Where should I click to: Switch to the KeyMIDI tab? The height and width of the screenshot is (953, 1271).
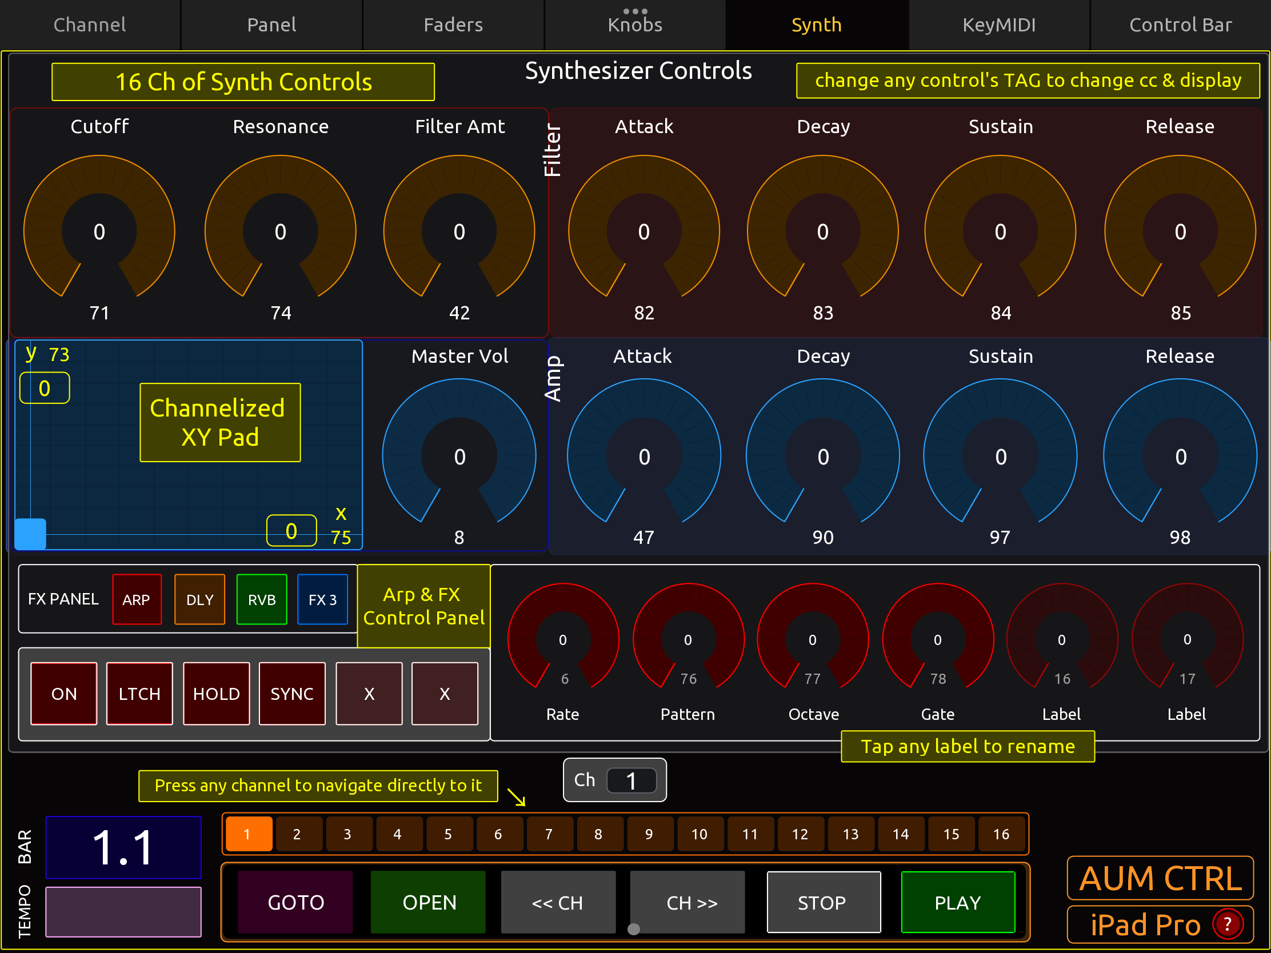point(998,25)
